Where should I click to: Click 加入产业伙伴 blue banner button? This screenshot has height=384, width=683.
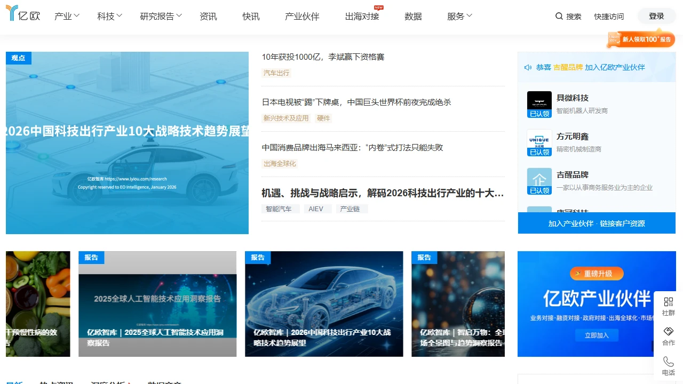(x=597, y=223)
